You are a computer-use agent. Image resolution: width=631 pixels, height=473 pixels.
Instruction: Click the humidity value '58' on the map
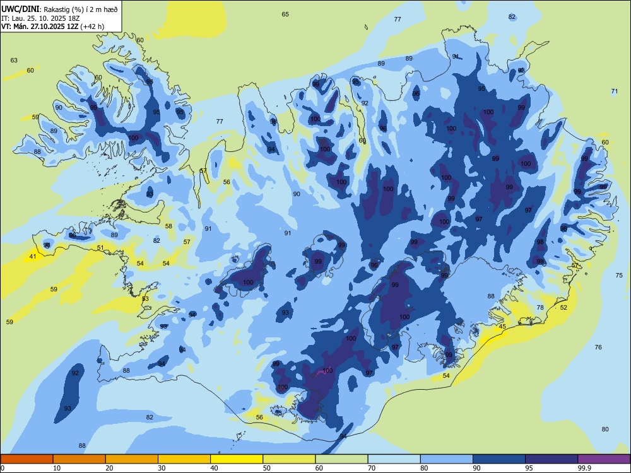tap(168, 226)
